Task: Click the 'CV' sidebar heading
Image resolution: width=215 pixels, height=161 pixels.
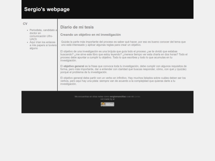Action: (x=25, y=24)
